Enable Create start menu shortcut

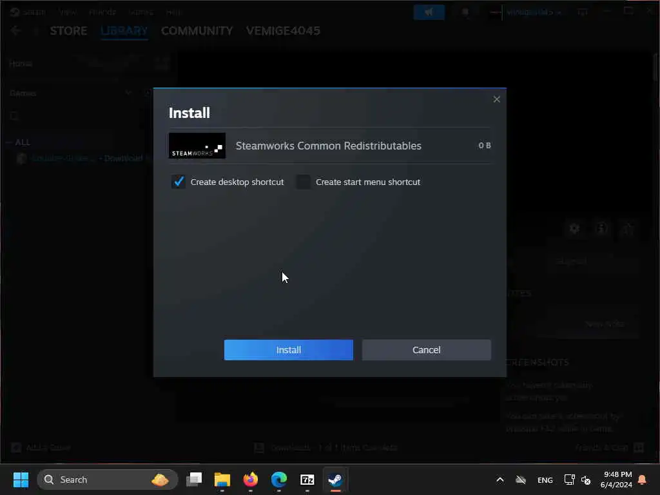[x=303, y=182]
